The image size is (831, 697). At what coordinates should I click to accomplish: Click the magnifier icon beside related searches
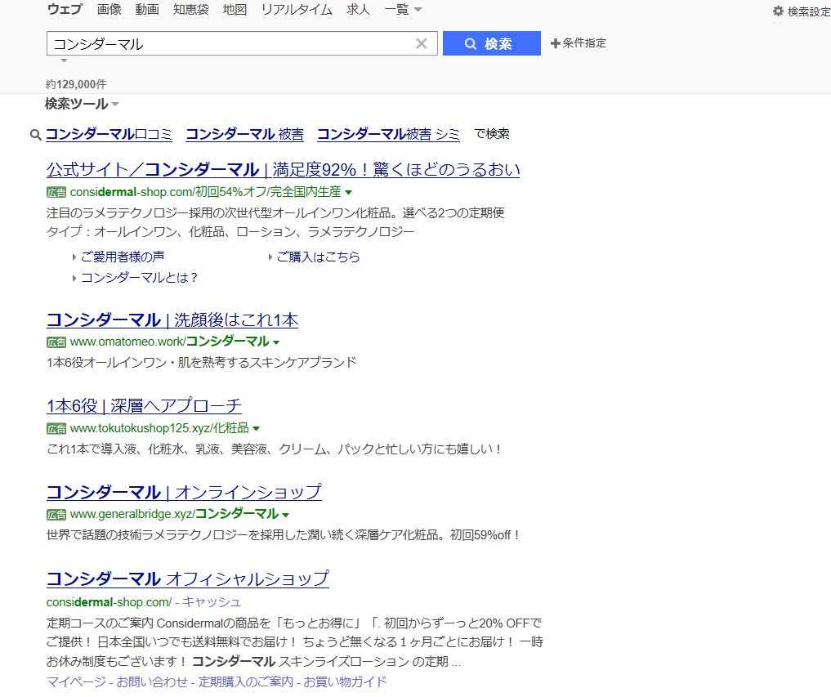coord(35,135)
